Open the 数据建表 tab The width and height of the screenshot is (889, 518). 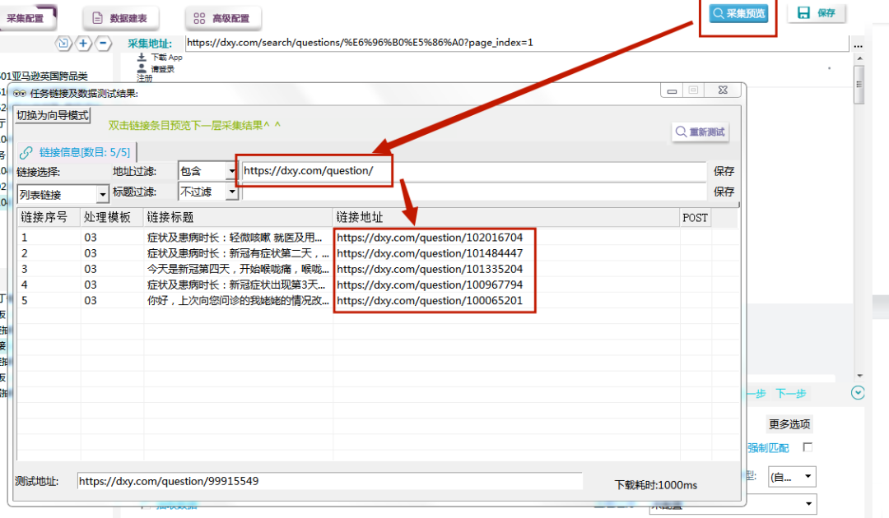(x=121, y=18)
